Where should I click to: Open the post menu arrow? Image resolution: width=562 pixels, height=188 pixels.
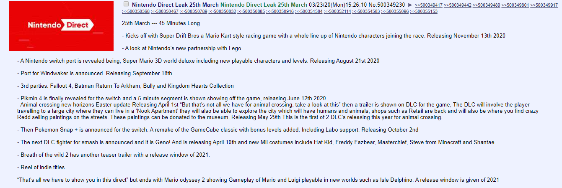410,5
